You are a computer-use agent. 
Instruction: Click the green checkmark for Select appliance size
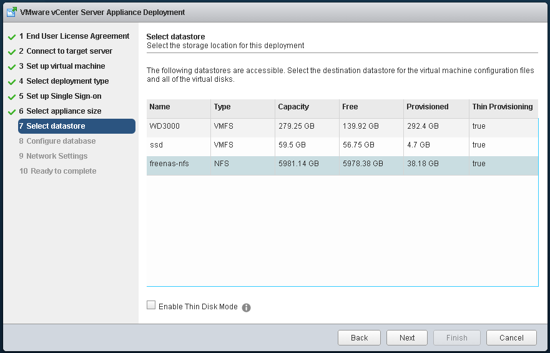[12, 112]
